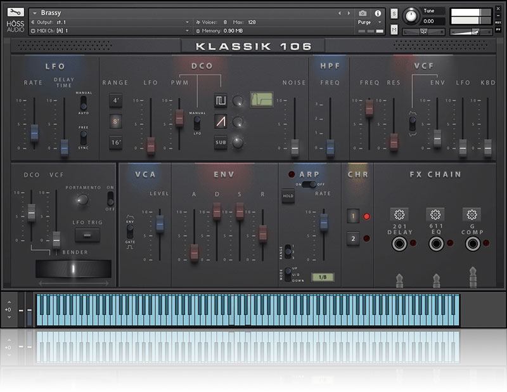This screenshot has height=392, width=507.
Task: Open settings gear for 611 EQ
Action: [x=435, y=214]
